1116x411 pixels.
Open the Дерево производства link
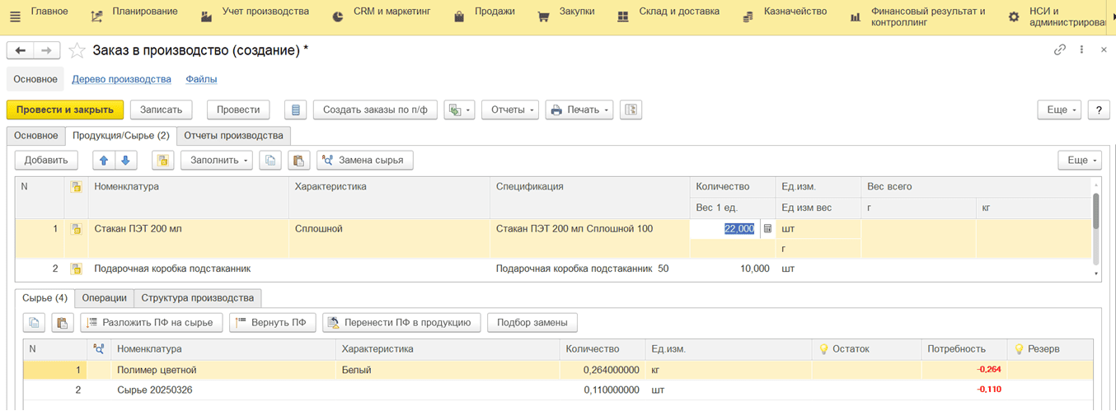coord(121,79)
